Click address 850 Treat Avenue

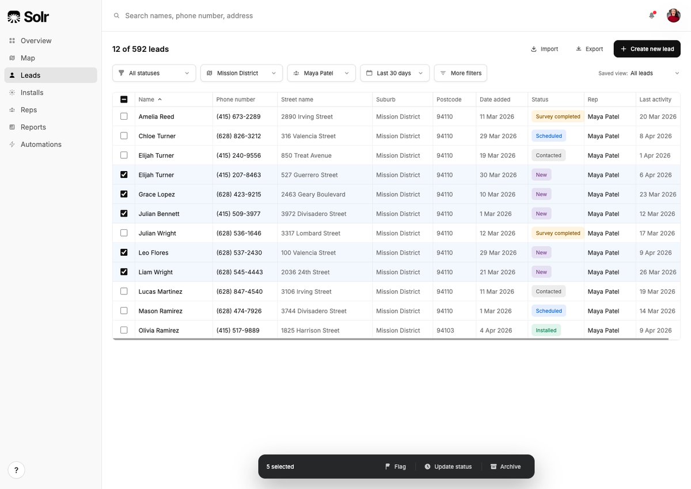point(306,156)
